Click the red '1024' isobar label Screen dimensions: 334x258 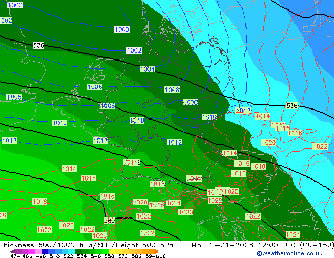[x=293, y=235]
